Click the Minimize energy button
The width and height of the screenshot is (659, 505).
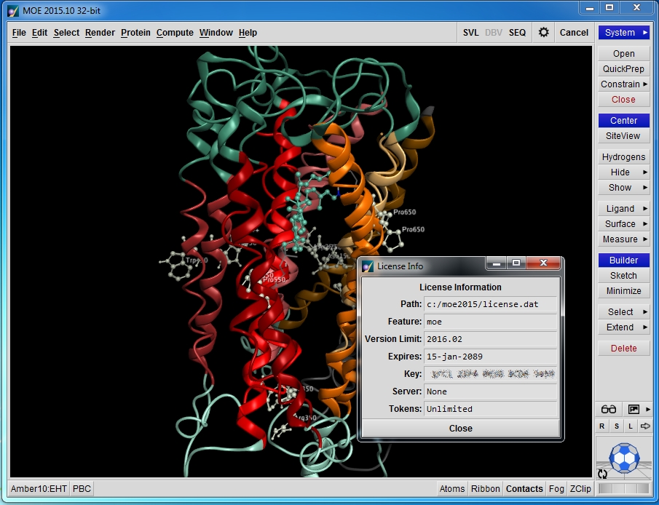[x=624, y=291]
